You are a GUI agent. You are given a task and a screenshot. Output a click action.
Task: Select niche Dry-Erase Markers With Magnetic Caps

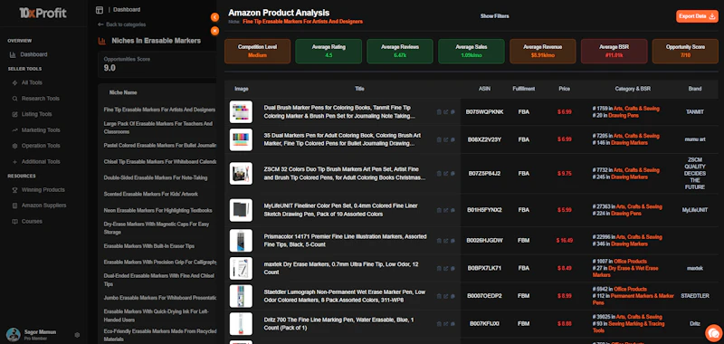click(157, 228)
